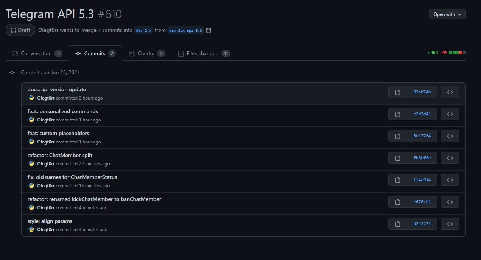Open commit hash c2d3d41
Screen dimensions: 481x260
tap(422, 114)
